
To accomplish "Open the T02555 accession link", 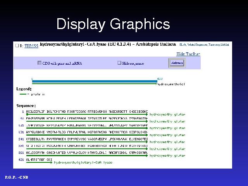I will pyautogui.click(x=31, y=46).
